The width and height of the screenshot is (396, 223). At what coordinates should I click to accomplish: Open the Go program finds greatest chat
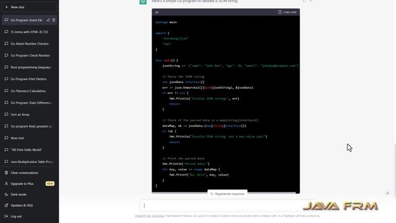(29, 126)
